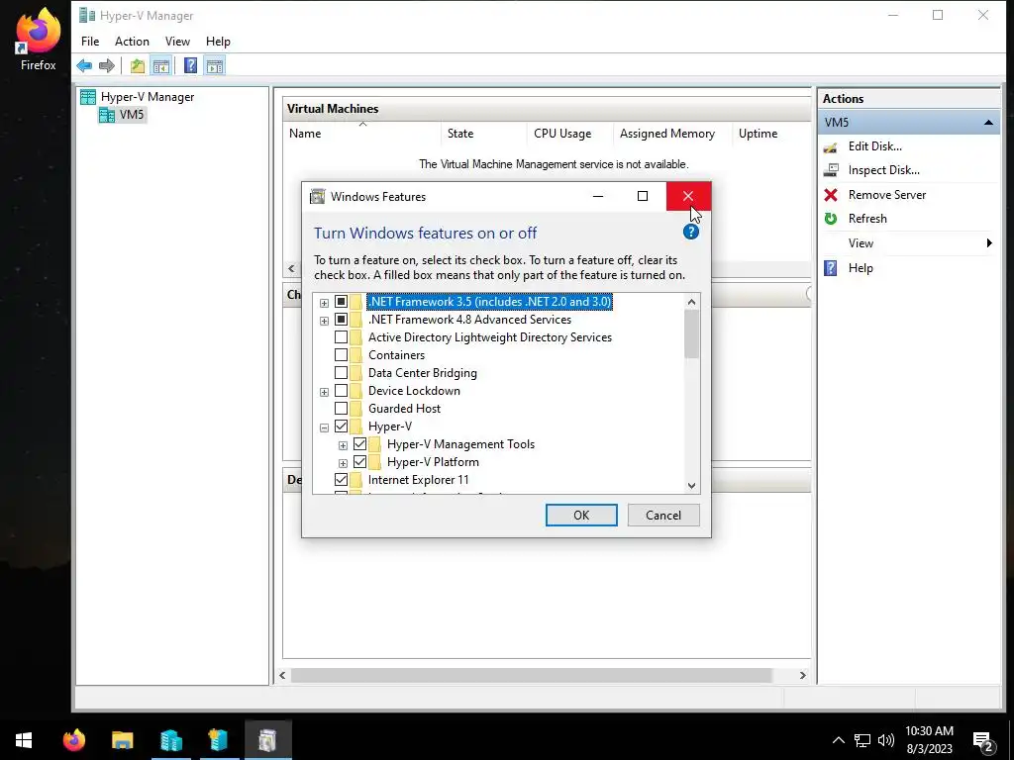Uncheck the Hyper-V Platform checkbox
Image resolution: width=1014 pixels, height=760 pixels.
click(359, 462)
